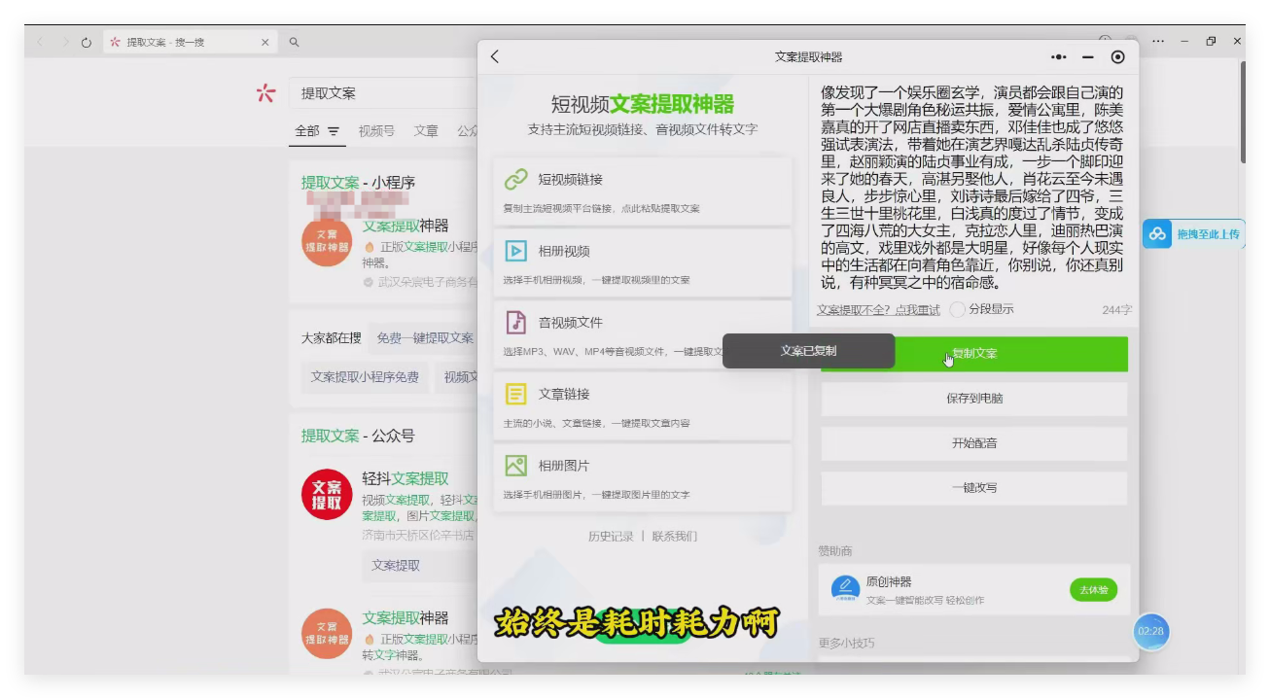Select the 全部 search tab
The height and width of the screenshot is (699, 1270).
[306, 131]
